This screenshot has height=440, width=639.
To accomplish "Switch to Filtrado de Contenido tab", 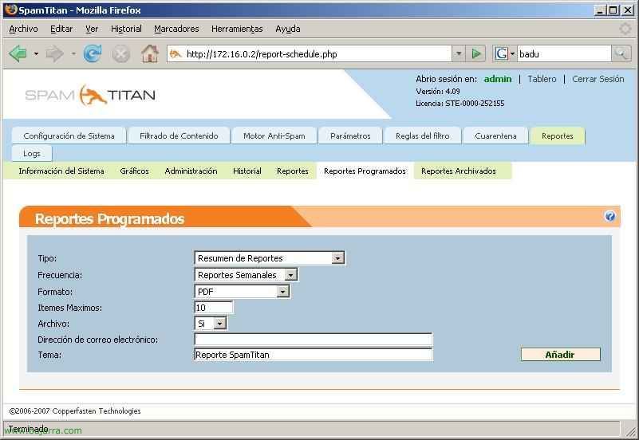I will 179,136.
